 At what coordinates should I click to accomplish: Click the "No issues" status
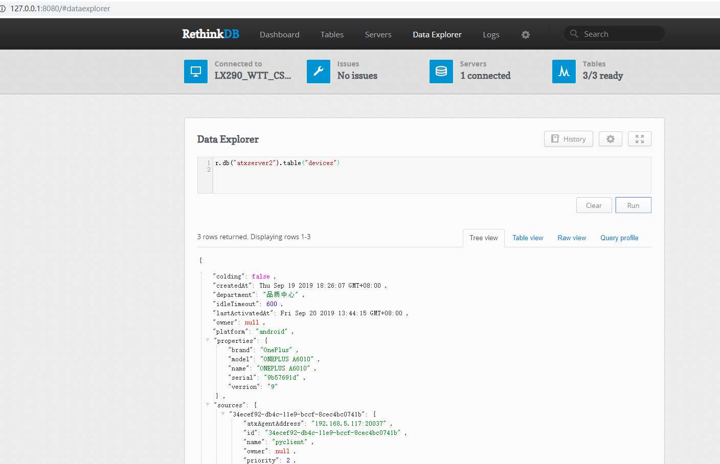tap(357, 76)
